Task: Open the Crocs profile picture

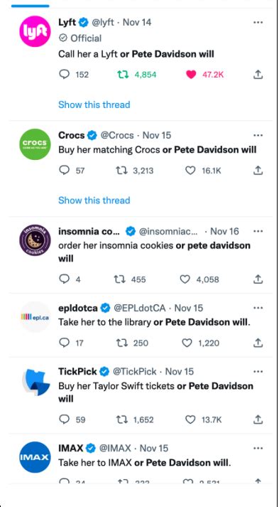Action: coord(35,144)
